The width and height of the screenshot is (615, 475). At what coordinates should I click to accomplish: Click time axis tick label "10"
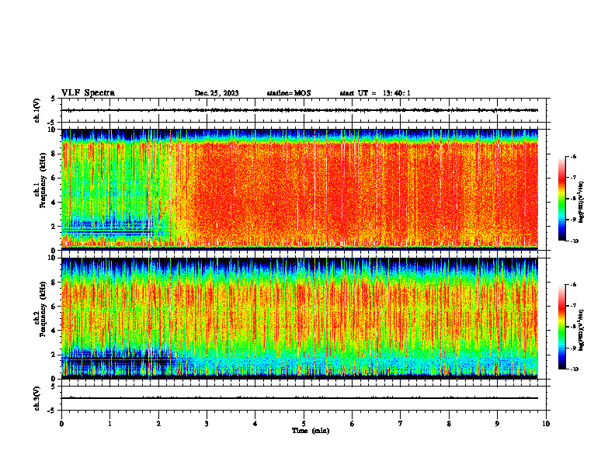[546, 424]
